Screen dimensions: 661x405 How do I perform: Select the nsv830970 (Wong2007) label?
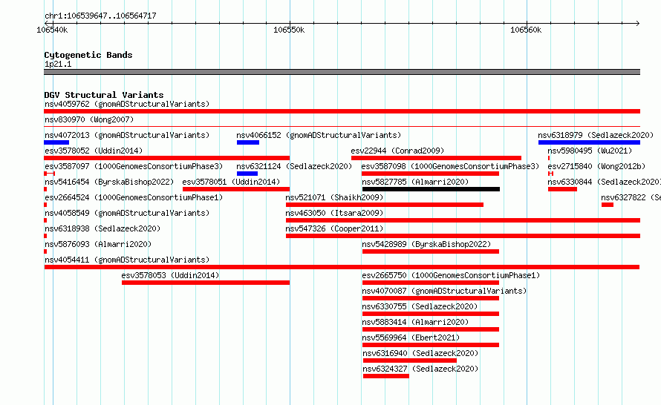89,119
